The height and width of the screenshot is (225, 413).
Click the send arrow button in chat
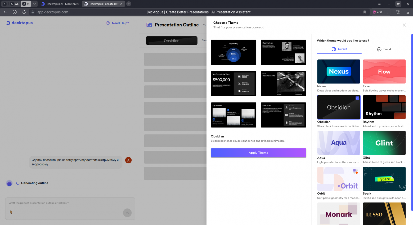[127, 213]
